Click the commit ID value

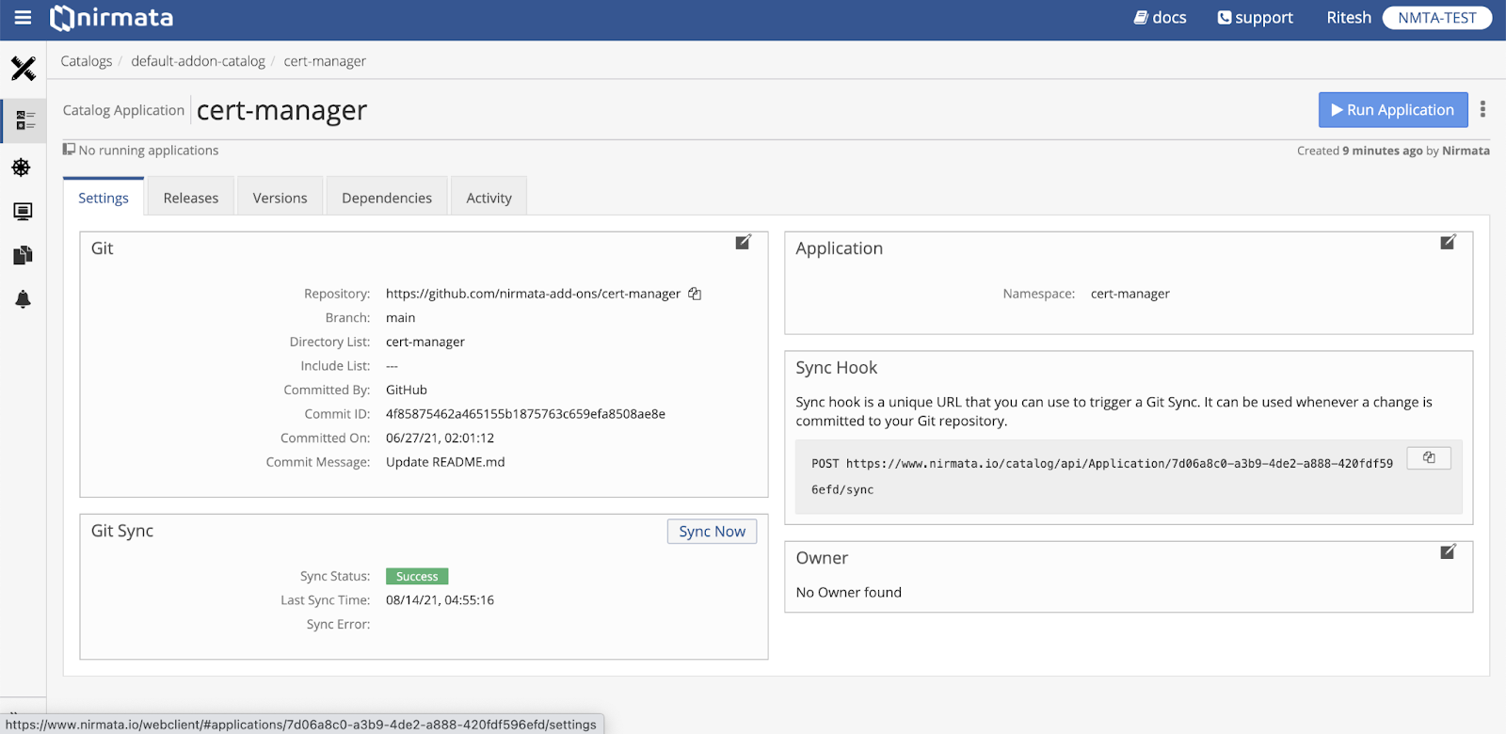pyautogui.click(x=525, y=414)
